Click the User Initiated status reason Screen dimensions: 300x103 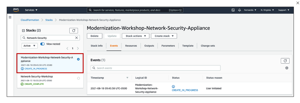[214, 89]
